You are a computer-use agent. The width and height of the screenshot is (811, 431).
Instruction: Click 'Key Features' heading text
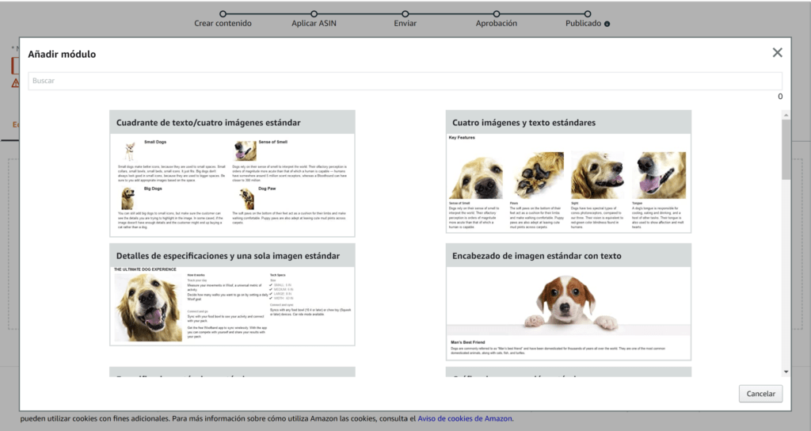tap(462, 138)
